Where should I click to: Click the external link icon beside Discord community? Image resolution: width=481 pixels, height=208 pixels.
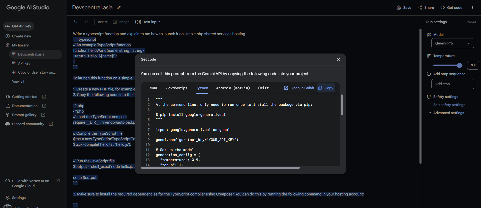click(x=51, y=124)
